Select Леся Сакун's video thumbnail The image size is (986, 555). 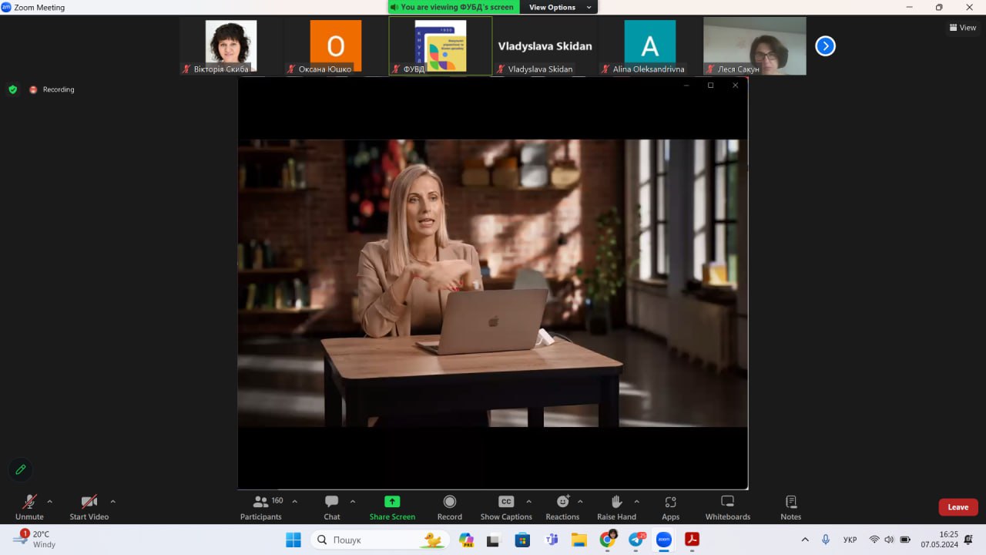[x=755, y=46]
